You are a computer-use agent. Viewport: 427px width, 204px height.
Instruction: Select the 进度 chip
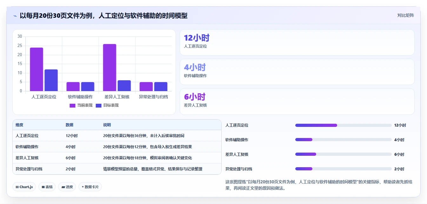pos(67,187)
